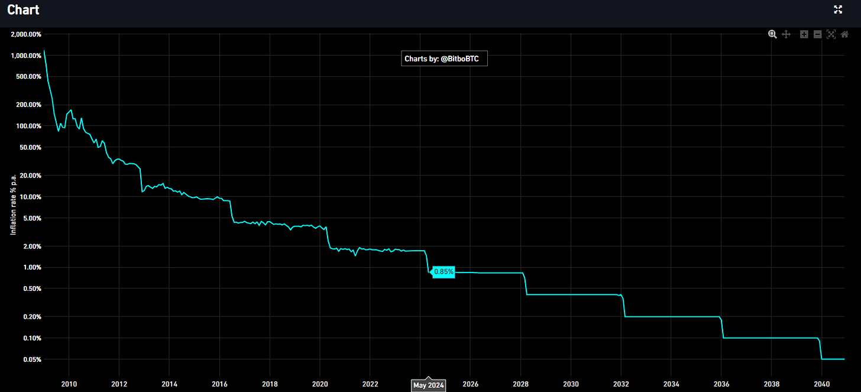
Task: Click the 0.50% y-axis label
Action: pos(33,289)
